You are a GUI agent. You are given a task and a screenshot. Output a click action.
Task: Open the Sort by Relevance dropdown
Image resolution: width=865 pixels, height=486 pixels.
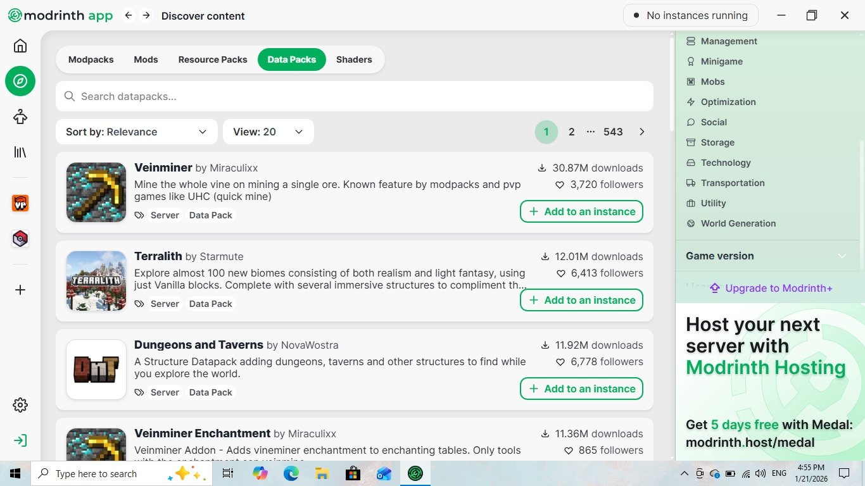[136, 132]
